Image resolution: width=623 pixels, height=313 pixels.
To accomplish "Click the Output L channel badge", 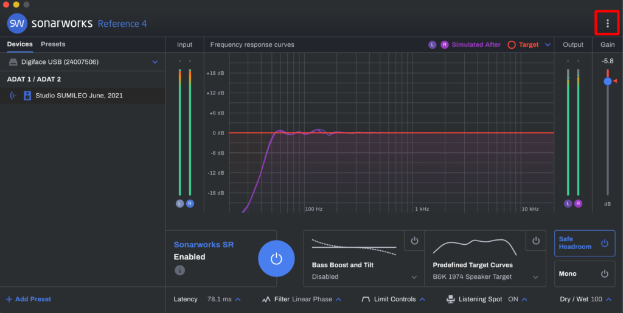I will click(x=568, y=203).
